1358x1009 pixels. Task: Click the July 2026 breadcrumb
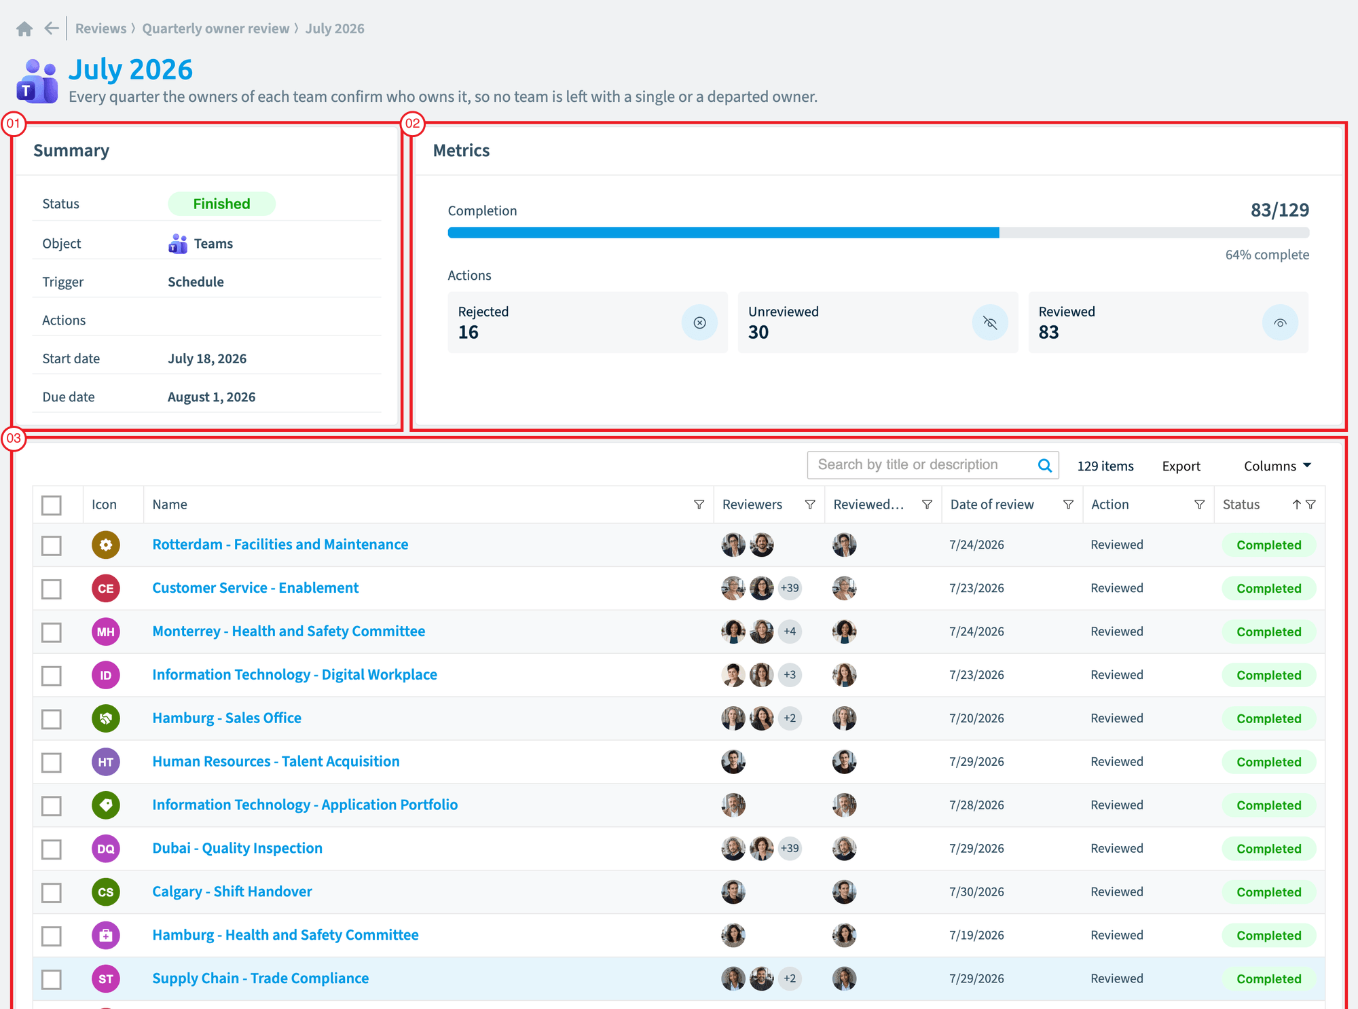(x=335, y=29)
